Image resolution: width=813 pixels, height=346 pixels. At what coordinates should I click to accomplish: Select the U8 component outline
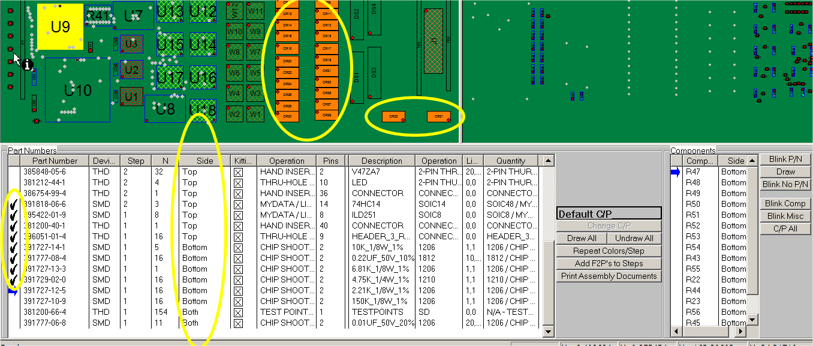tap(165, 109)
